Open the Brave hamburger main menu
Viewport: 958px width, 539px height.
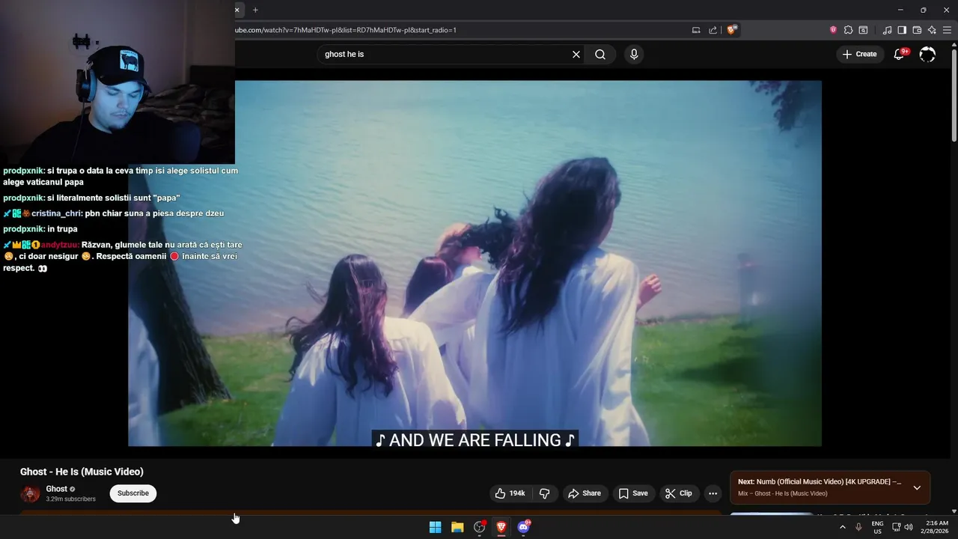(947, 30)
